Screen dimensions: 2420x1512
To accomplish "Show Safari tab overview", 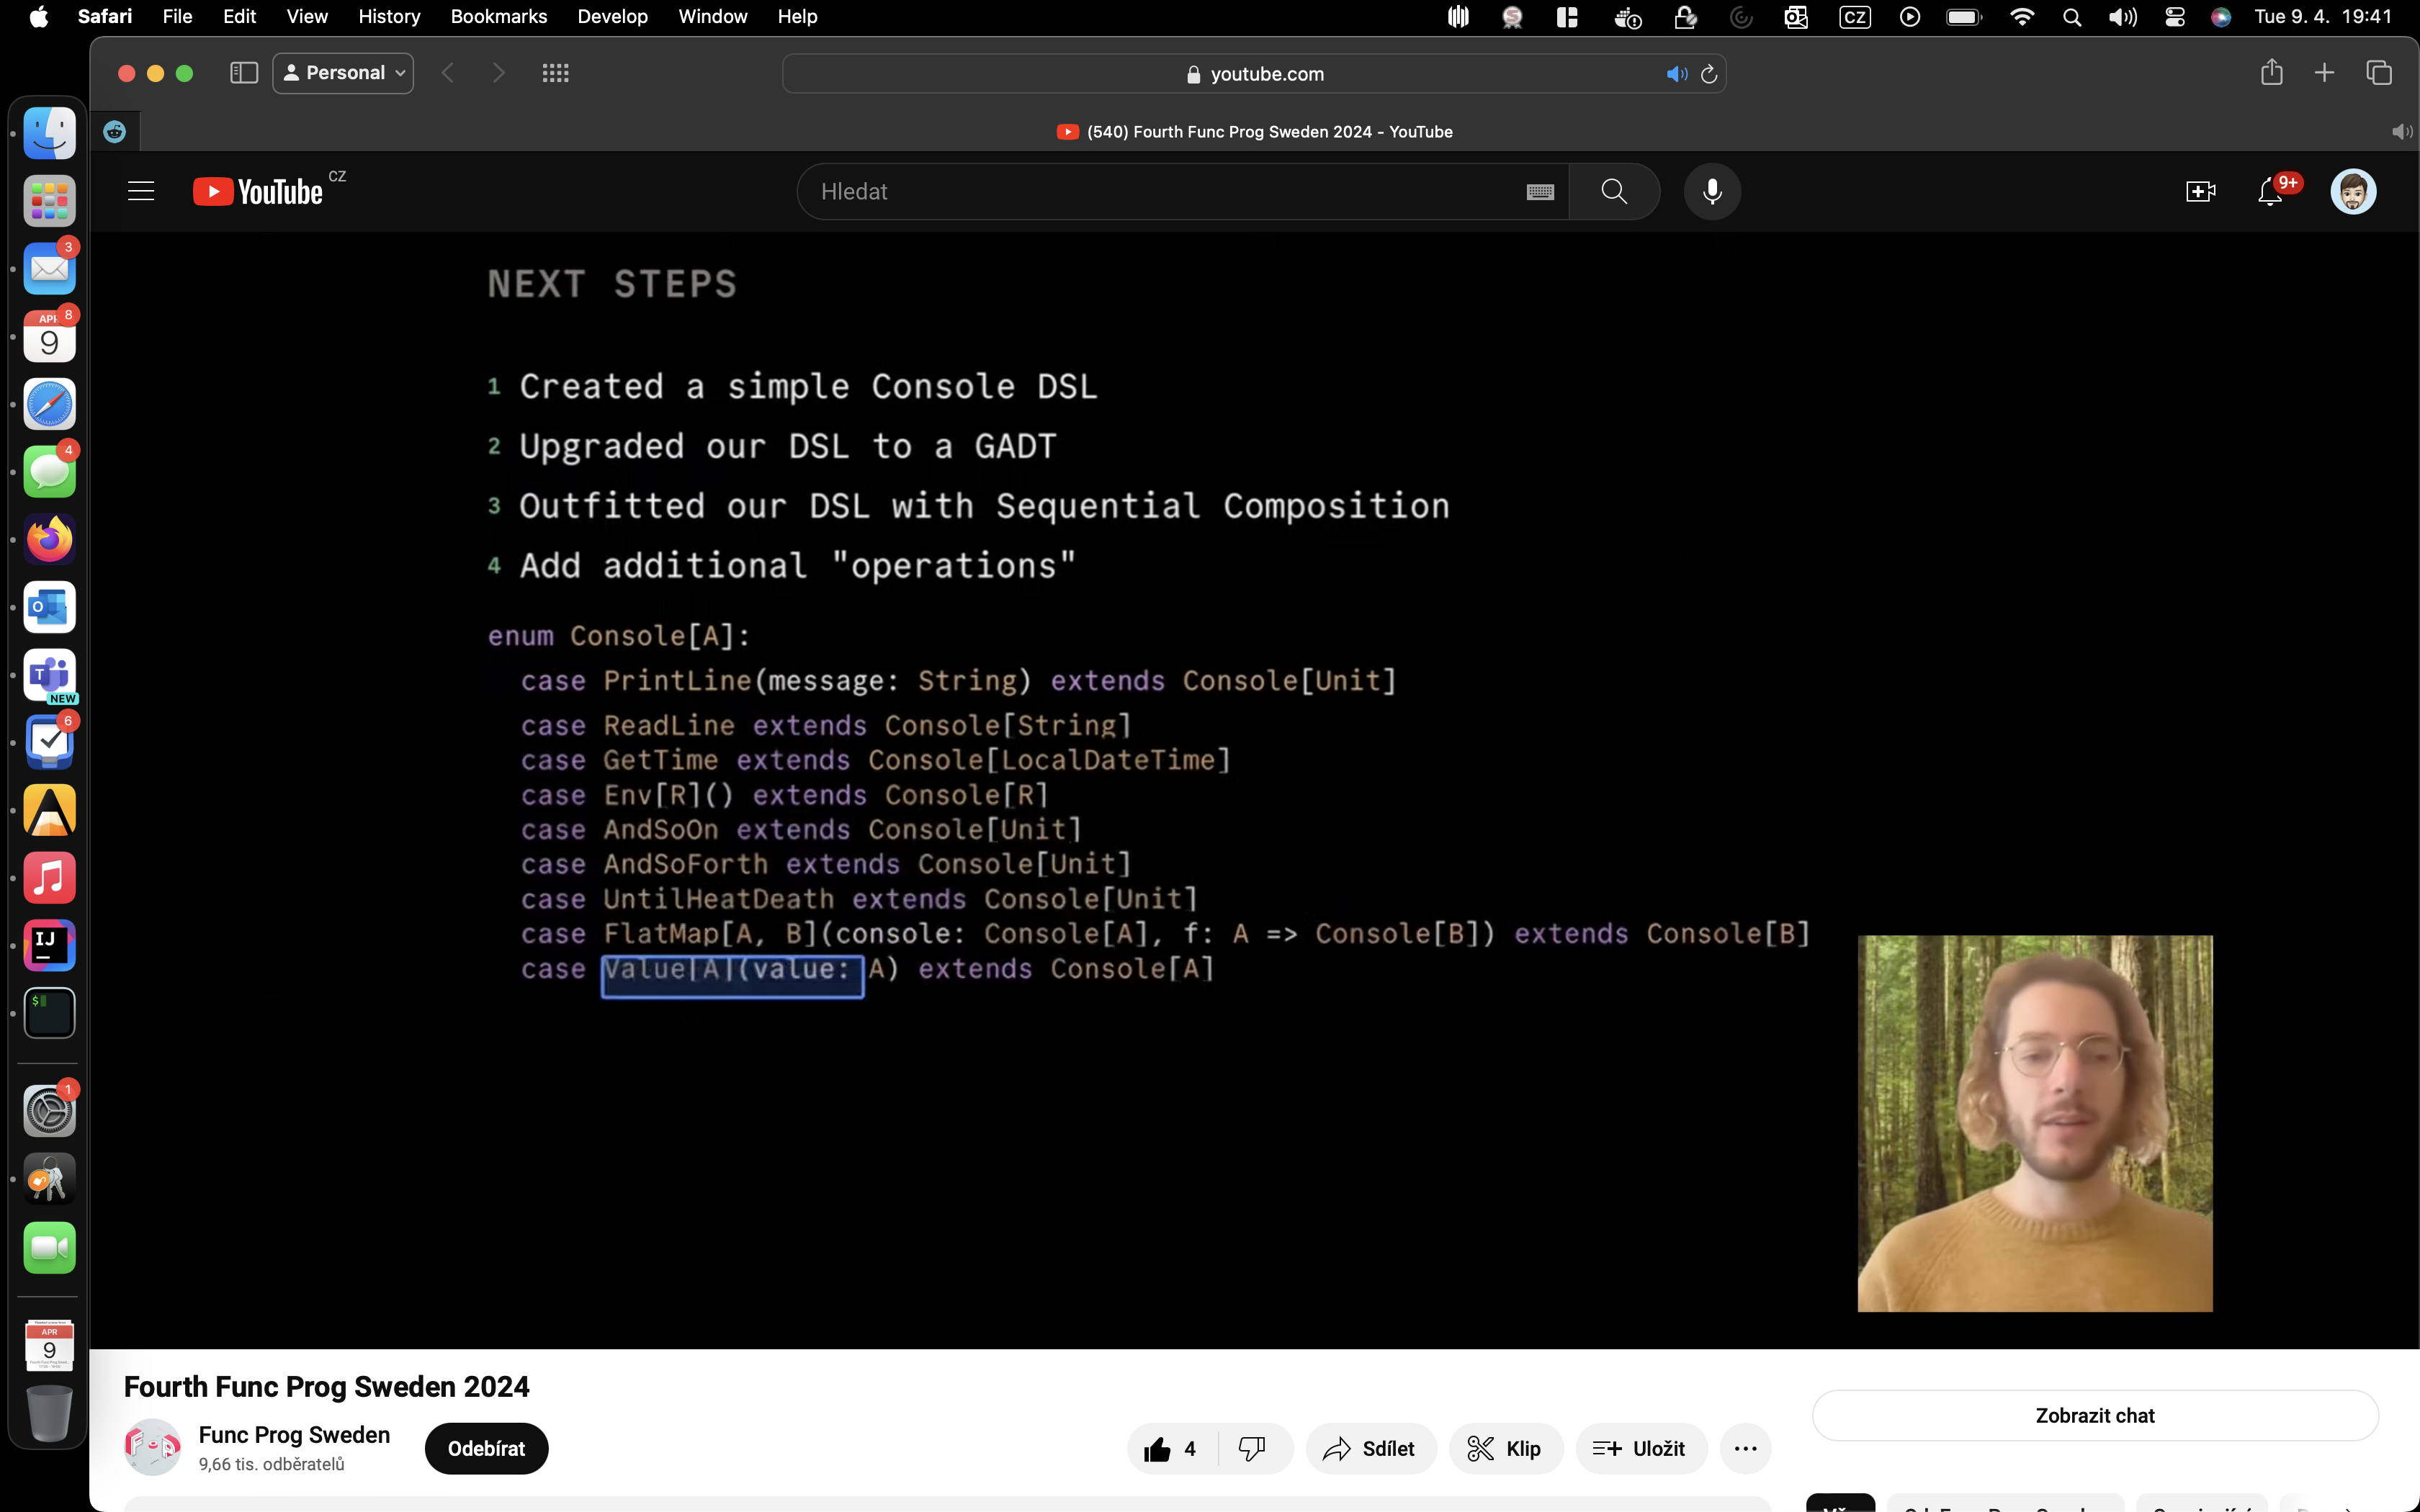I will [x=2378, y=73].
